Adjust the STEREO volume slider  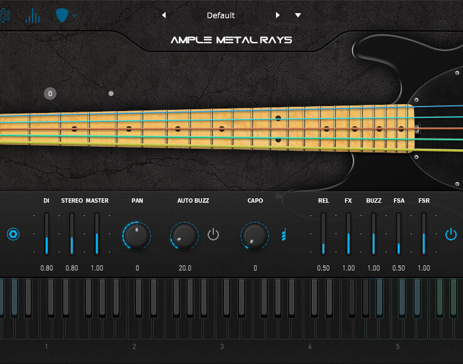[72, 233]
